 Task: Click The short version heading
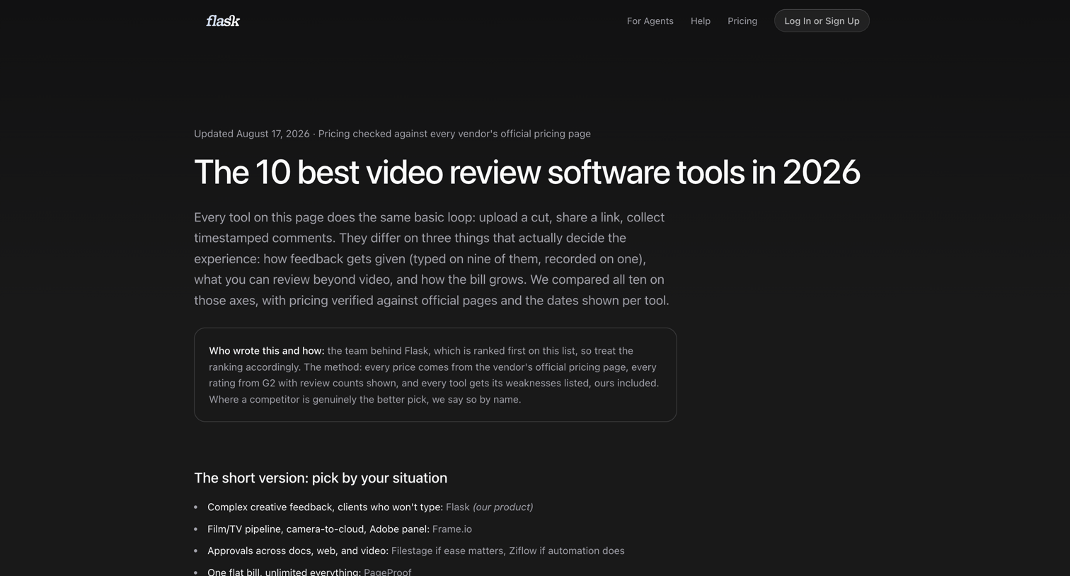click(x=321, y=478)
